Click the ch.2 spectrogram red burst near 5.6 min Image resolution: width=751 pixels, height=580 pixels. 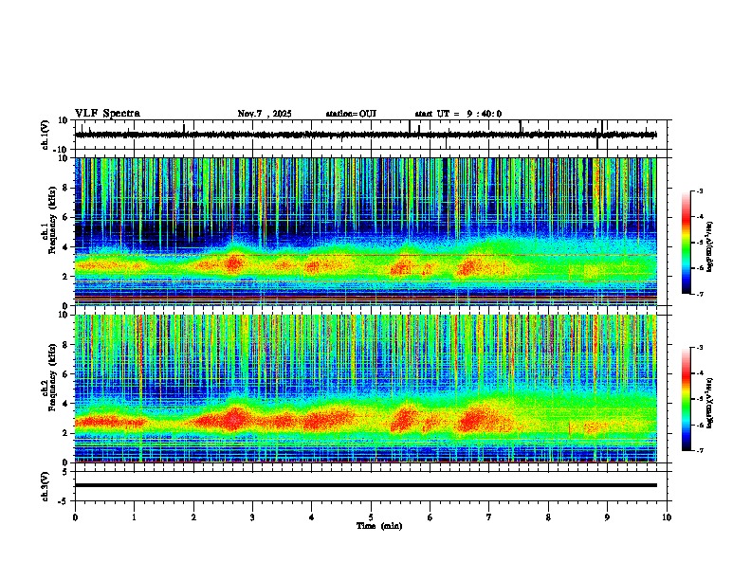click(405, 417)
